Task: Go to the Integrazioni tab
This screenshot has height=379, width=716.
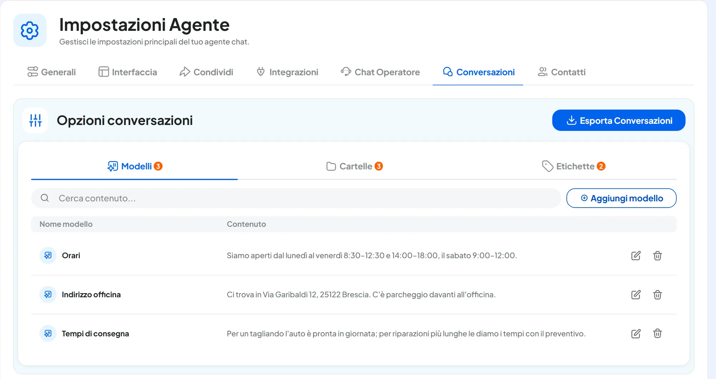Action: coord(287,72)
